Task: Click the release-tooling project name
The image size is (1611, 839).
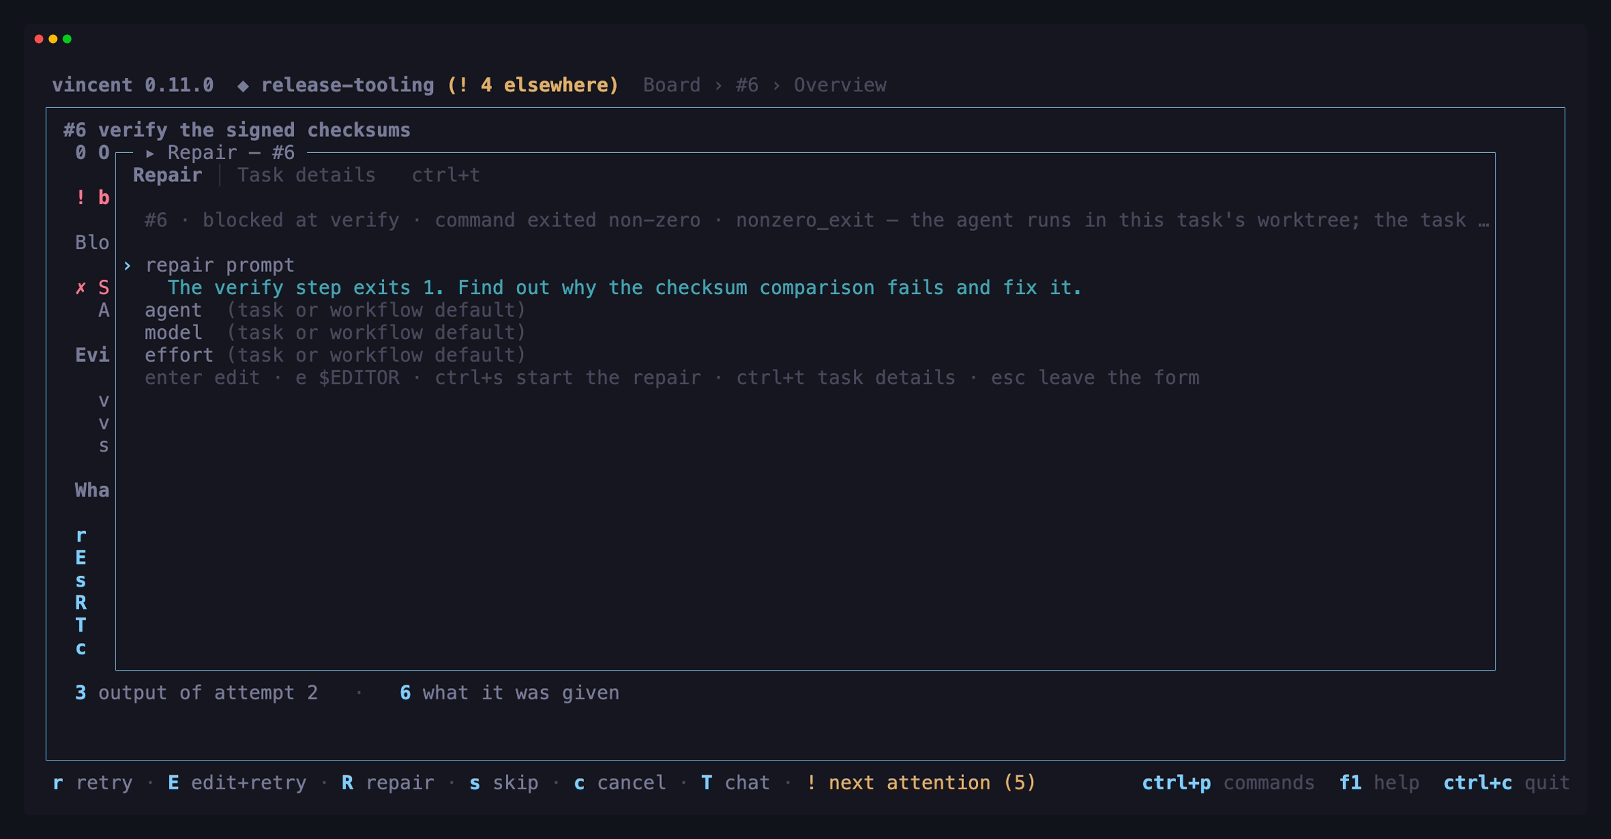Action: click(x=347, y=85)
